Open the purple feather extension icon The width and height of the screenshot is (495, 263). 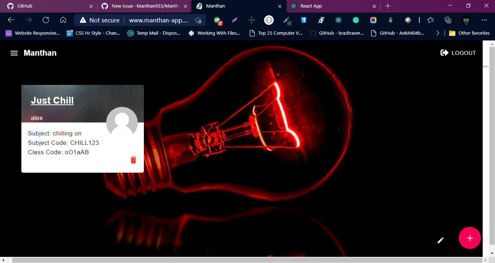[x=234, y=20]
